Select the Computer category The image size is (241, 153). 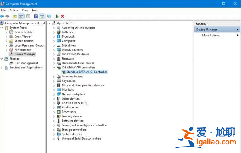[x=68, y=41]
